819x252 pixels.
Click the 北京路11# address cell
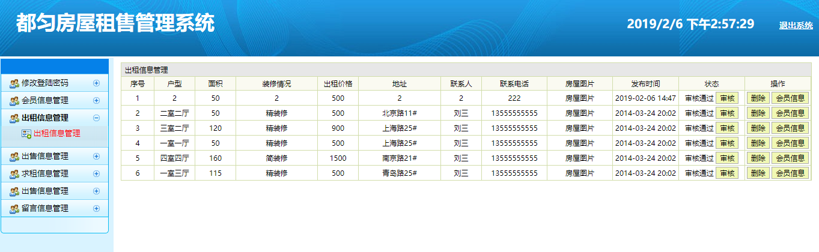click(x=400, y=113)
